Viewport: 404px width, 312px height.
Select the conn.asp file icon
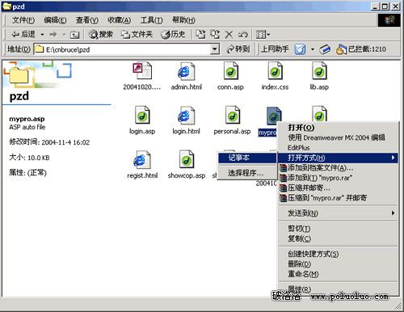231,71
